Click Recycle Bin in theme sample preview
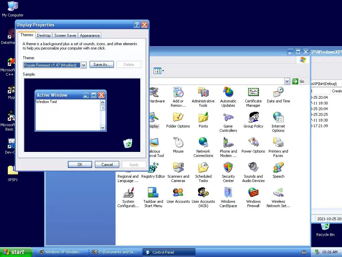 [128, 143]
